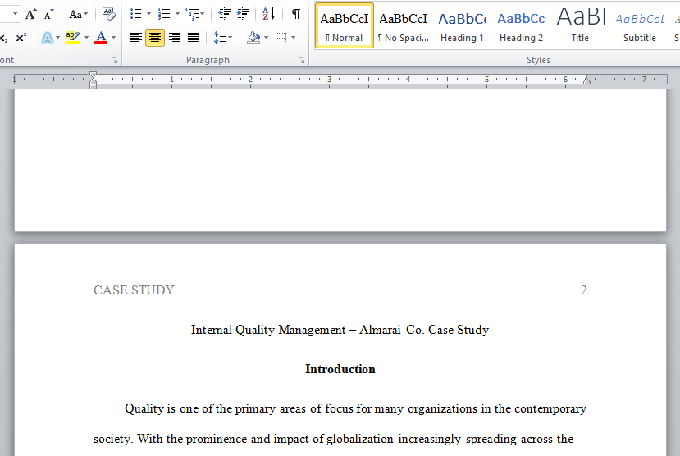680x456 pixels.
Task: Apply the No Spacing style
Action: (x=404, y=25)
